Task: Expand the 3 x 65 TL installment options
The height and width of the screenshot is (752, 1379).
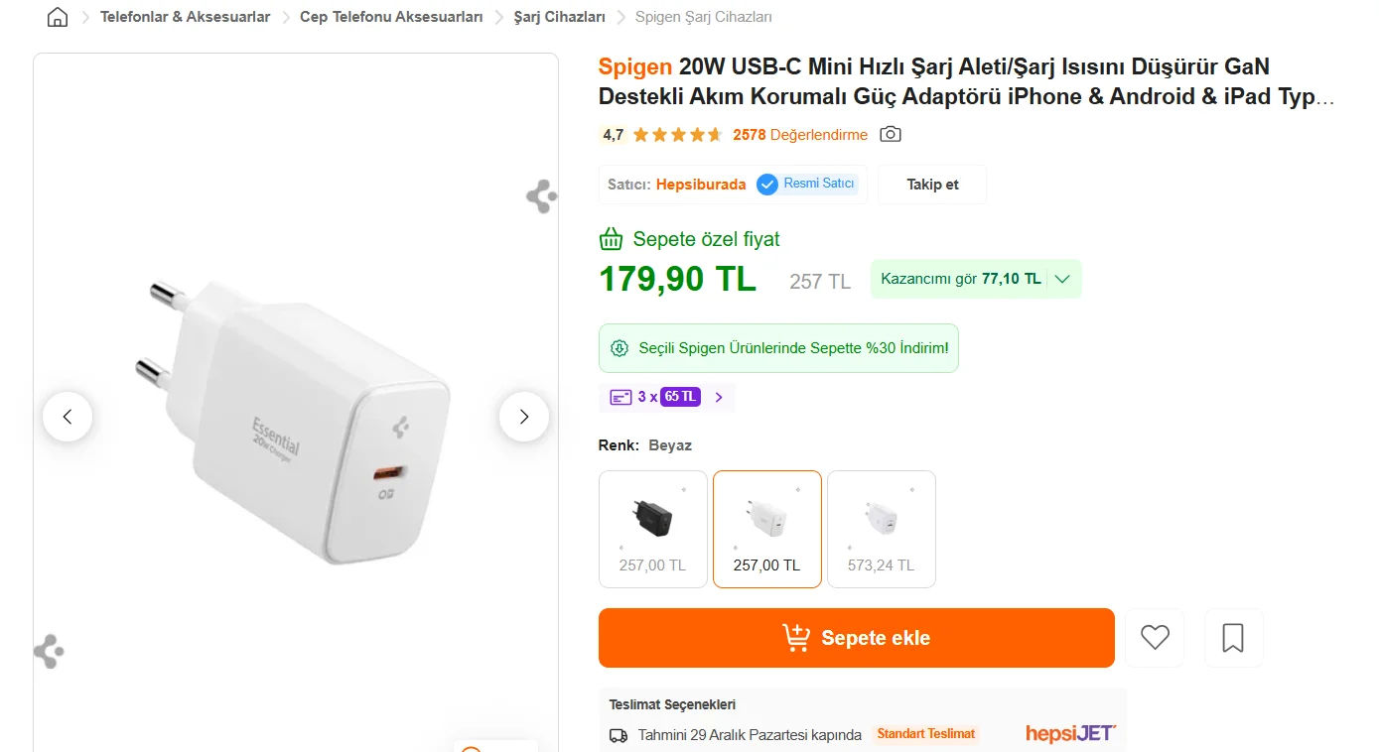Action: [x=666, y=397]
